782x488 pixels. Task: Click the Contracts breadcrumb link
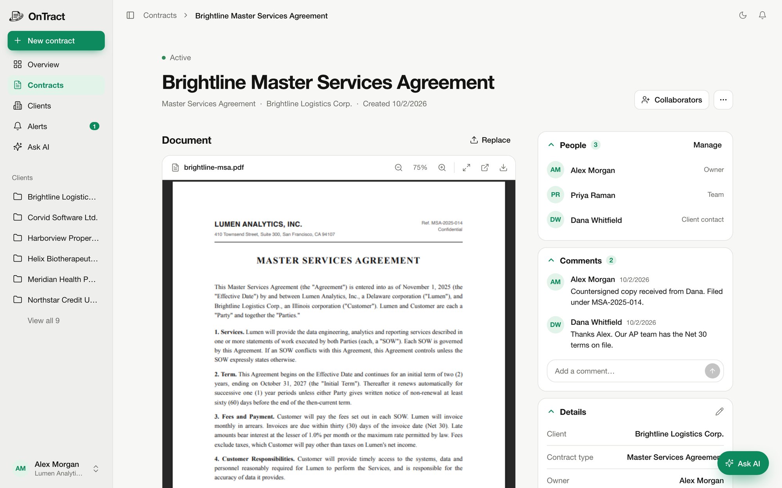pyautogui.click(x=160, y=15)
